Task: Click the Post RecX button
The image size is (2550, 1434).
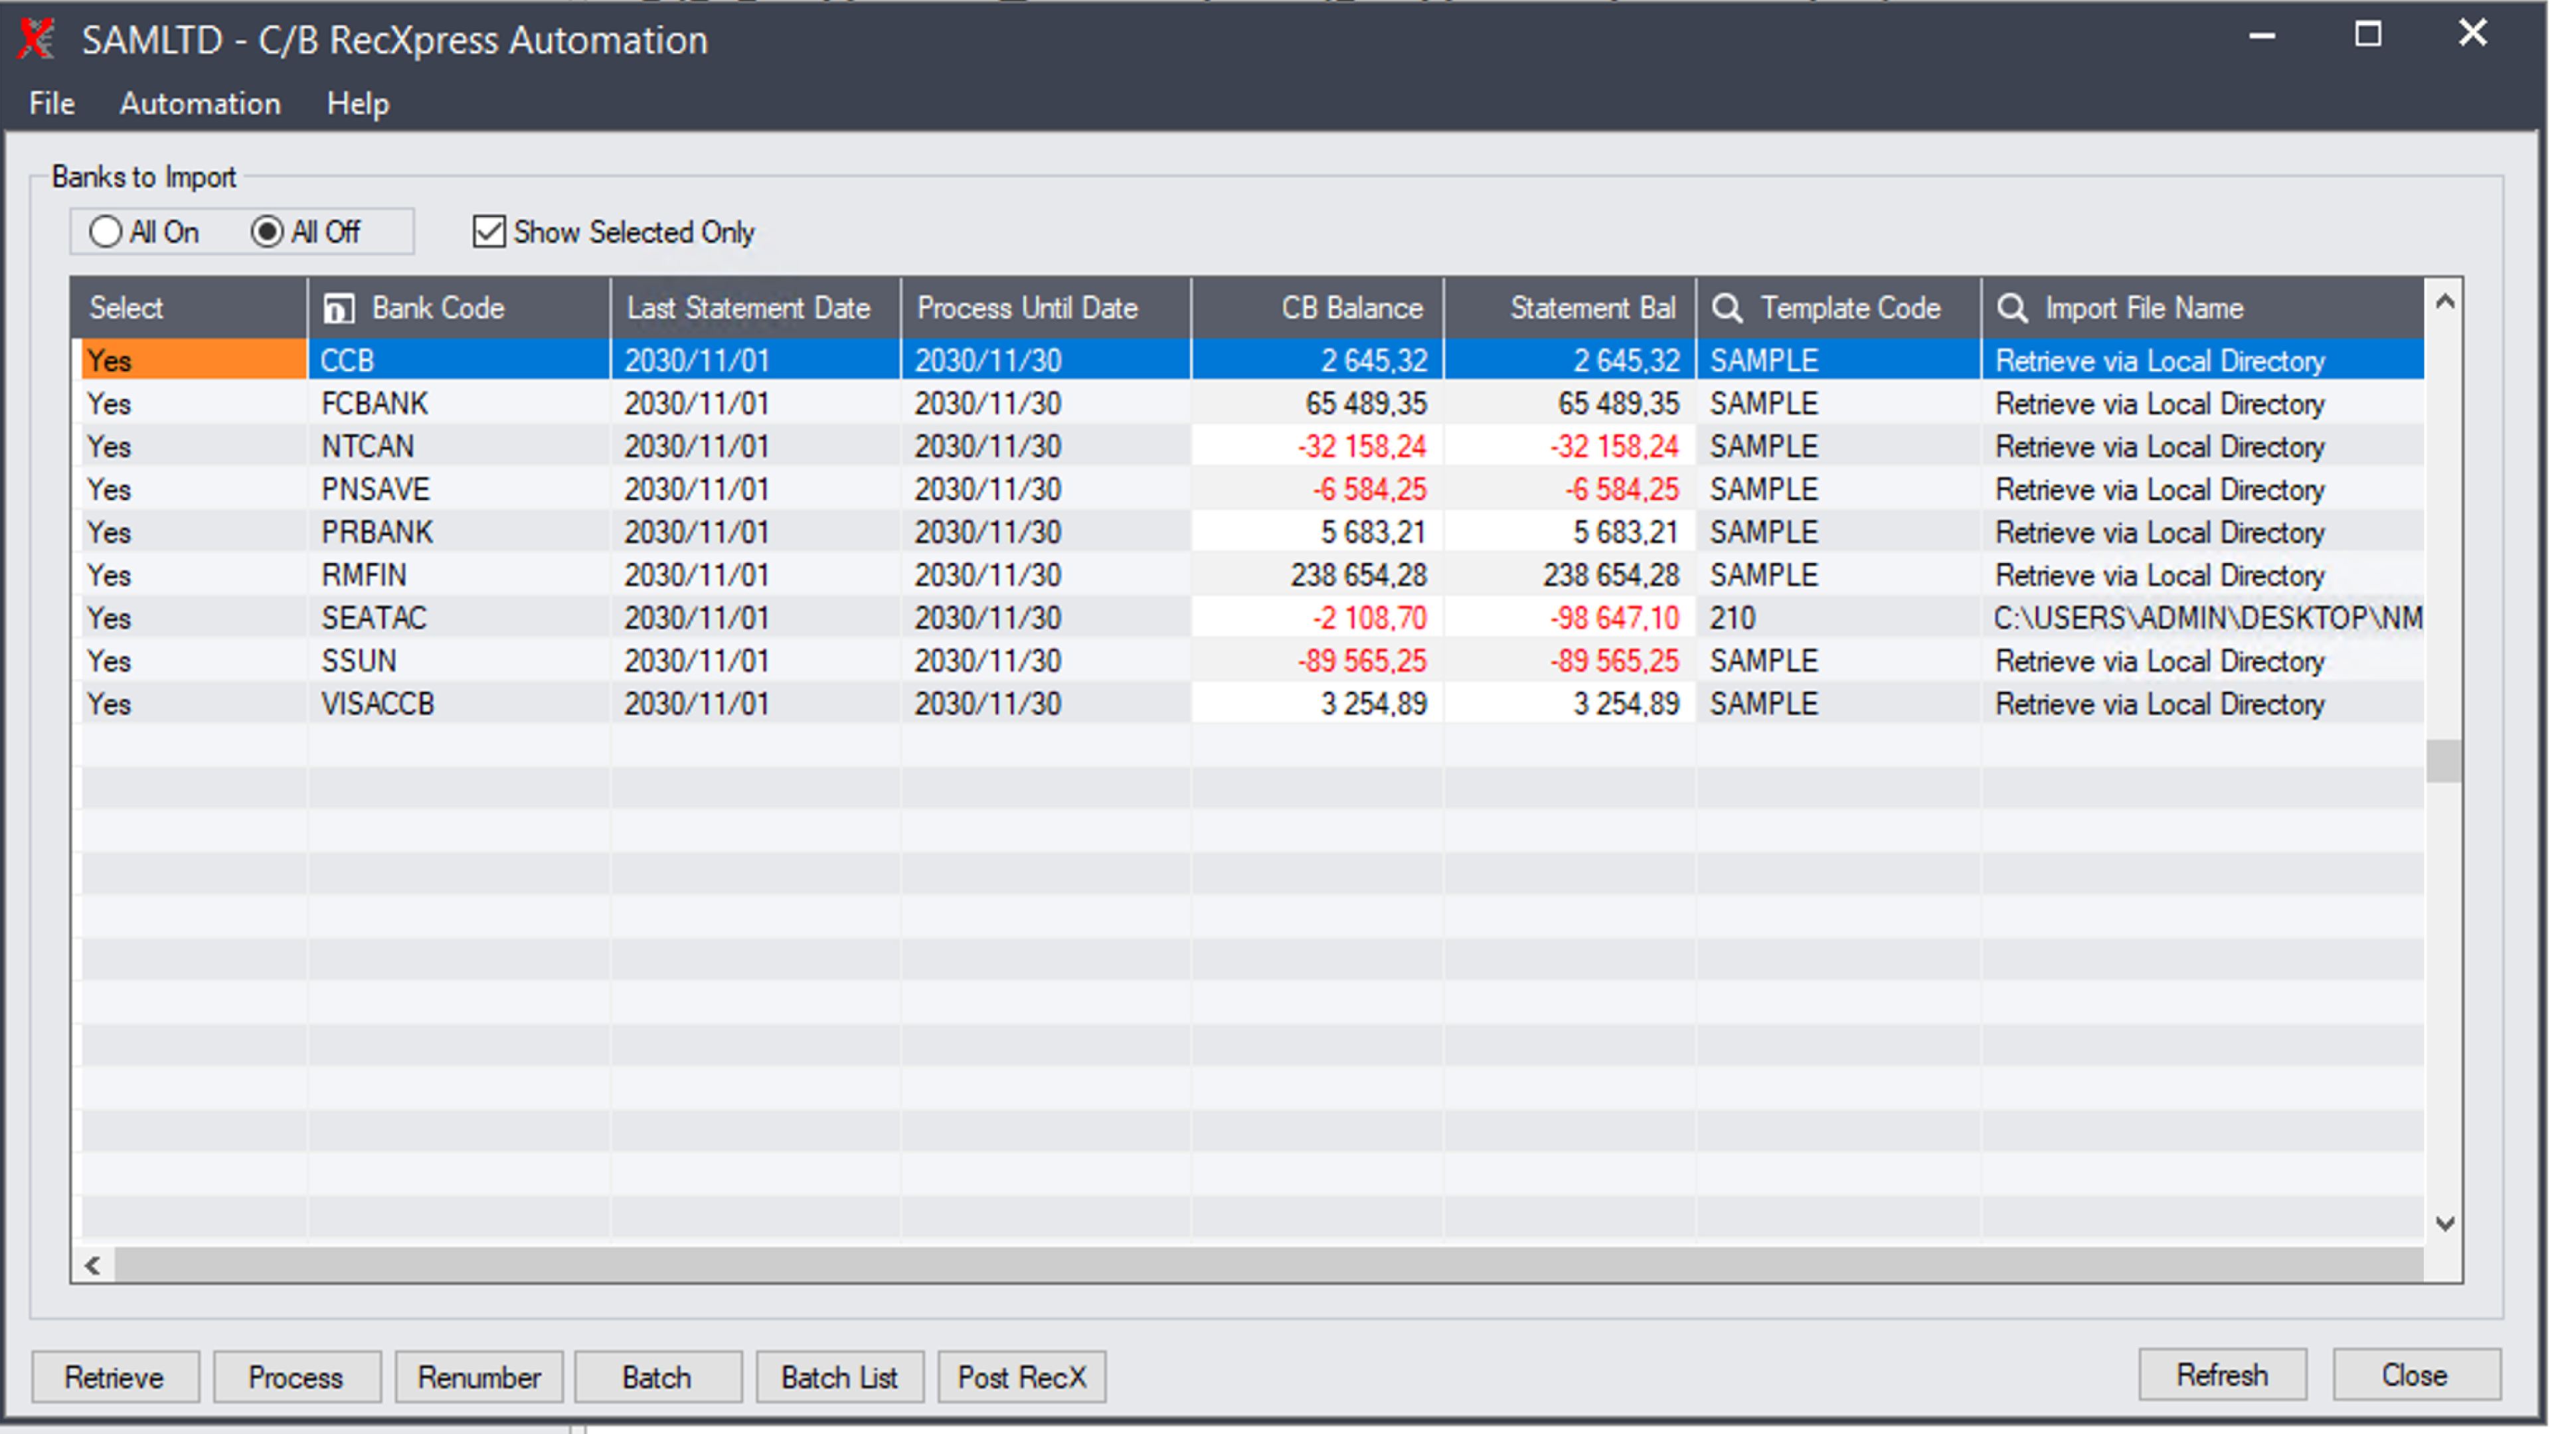Action: 1021,1378
